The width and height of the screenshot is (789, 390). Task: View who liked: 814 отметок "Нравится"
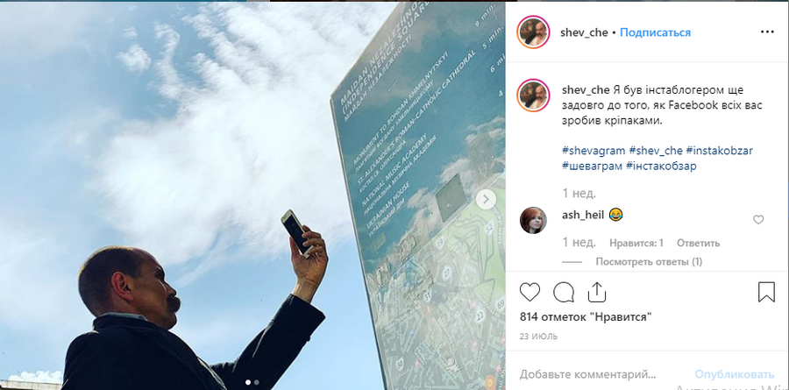[x=586, y=317]
